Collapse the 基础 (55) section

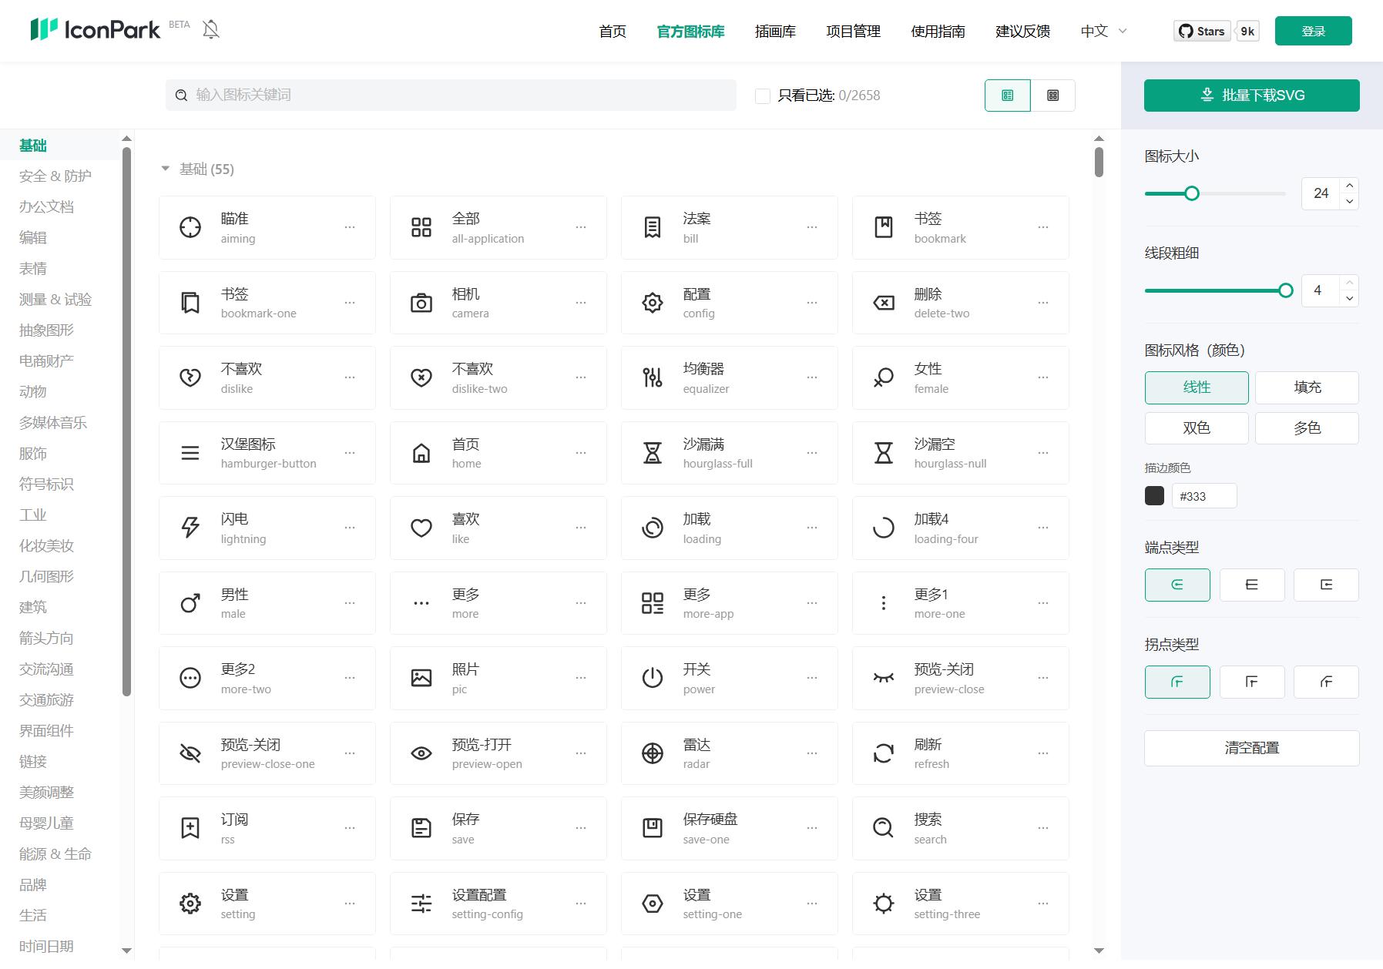pos(165,169)
